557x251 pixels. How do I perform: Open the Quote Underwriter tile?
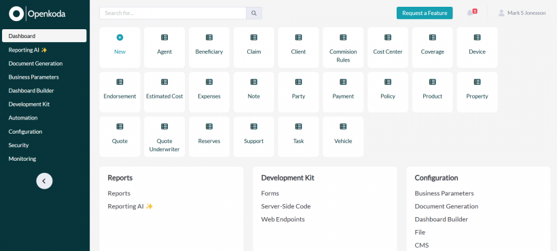(164, 137)
